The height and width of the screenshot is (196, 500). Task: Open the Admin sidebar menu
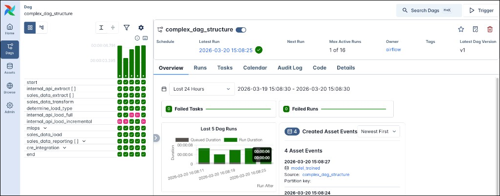click(x=10, y=108)
